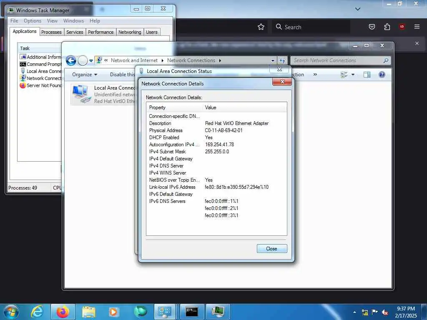Change your view icon in Explorer
The width and height of the screenshot is (427, 320).
[344, 75]
